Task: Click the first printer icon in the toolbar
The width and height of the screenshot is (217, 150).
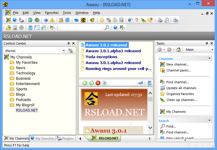Action: [x=160, y=20]
